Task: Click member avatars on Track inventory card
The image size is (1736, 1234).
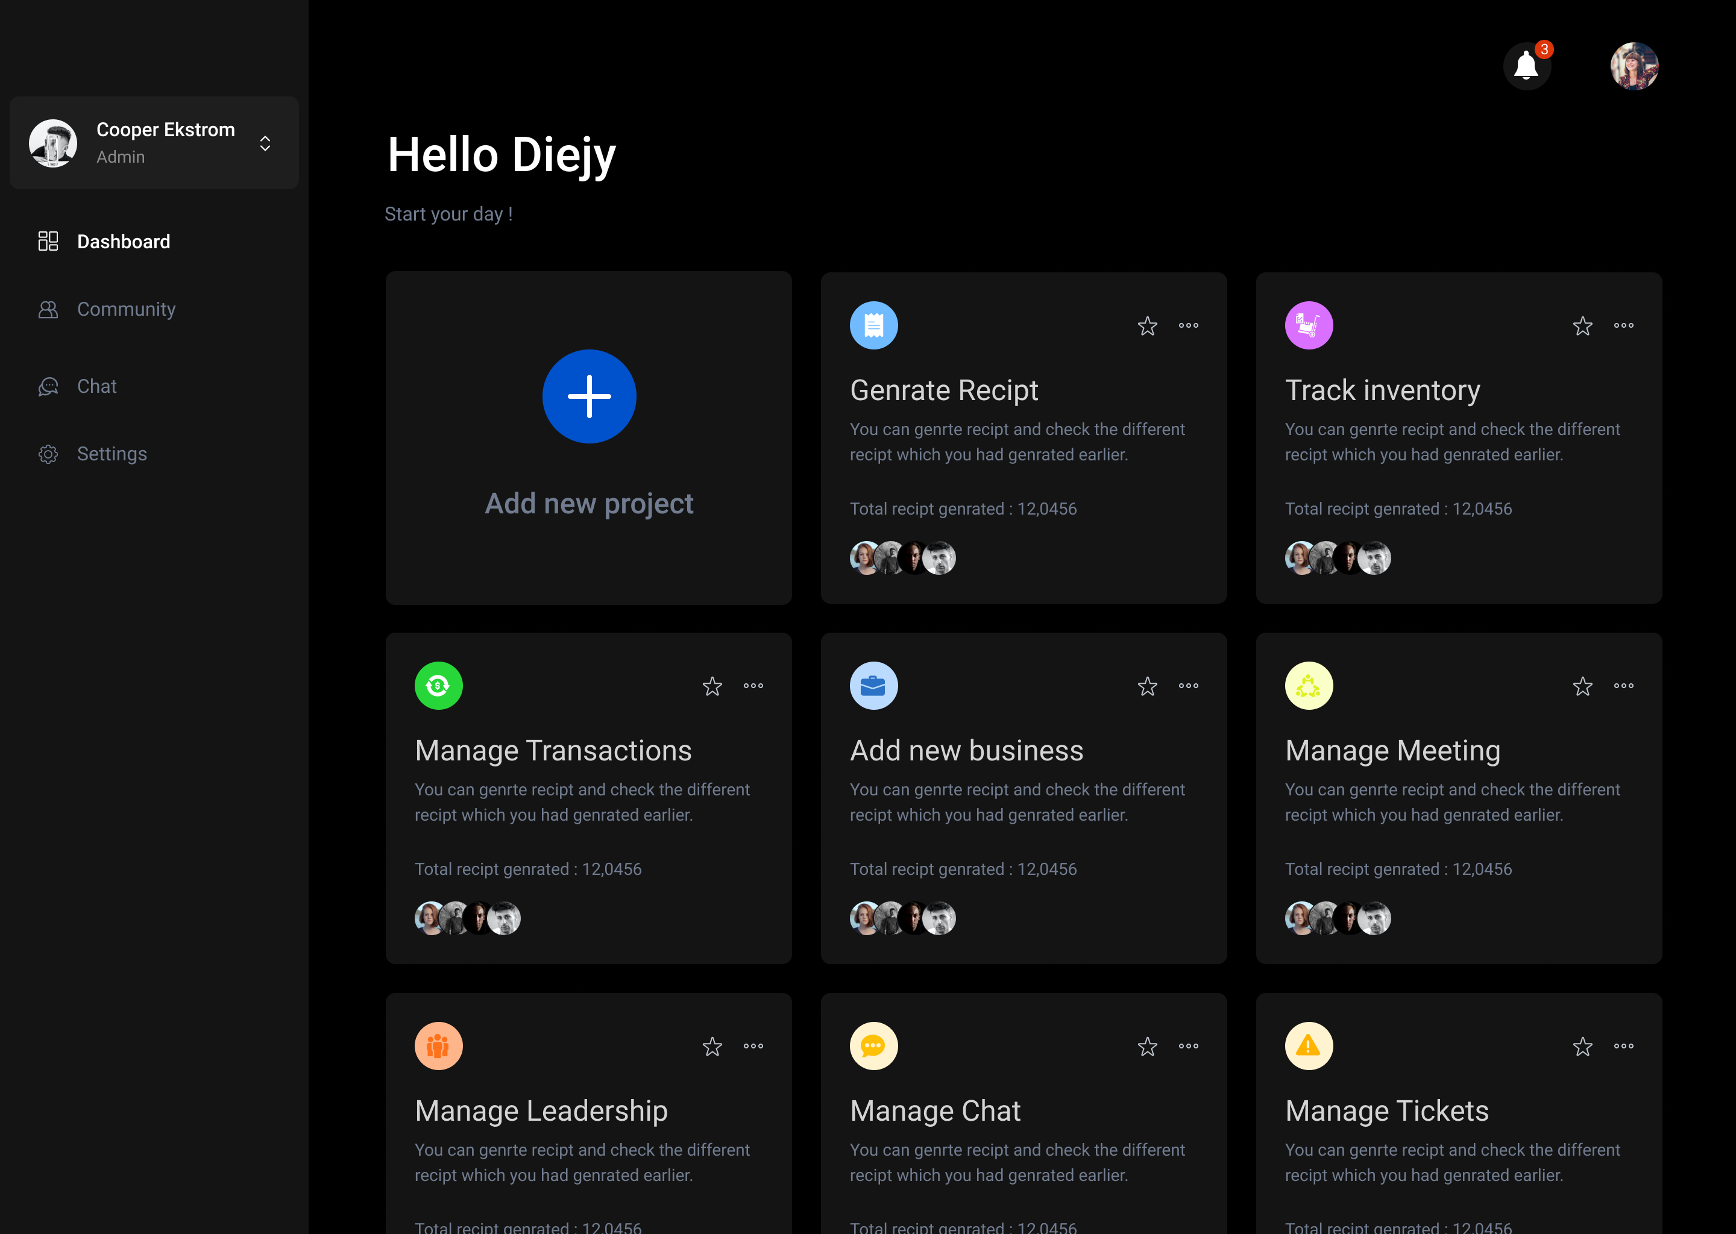Action: point(1338,558)
